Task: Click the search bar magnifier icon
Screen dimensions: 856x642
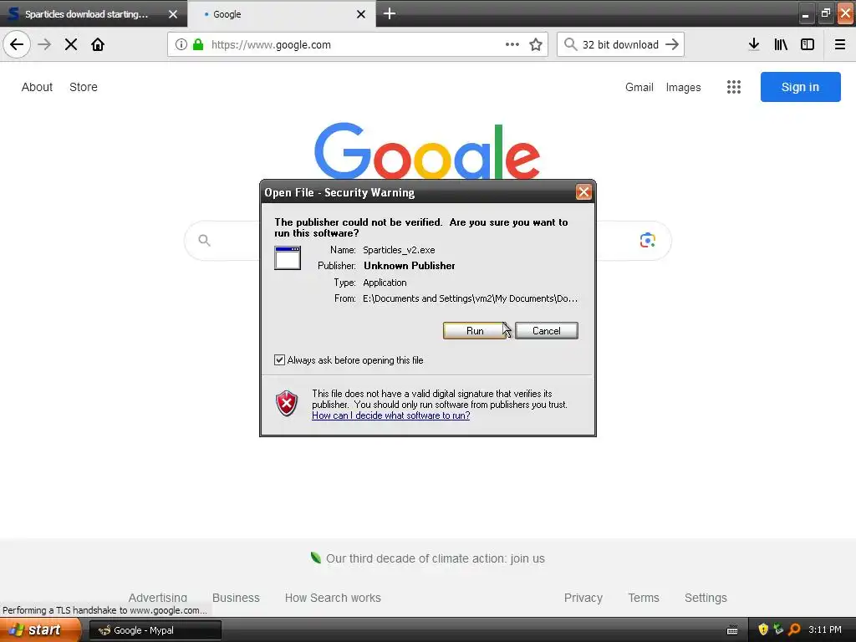Action: point(570,44)
